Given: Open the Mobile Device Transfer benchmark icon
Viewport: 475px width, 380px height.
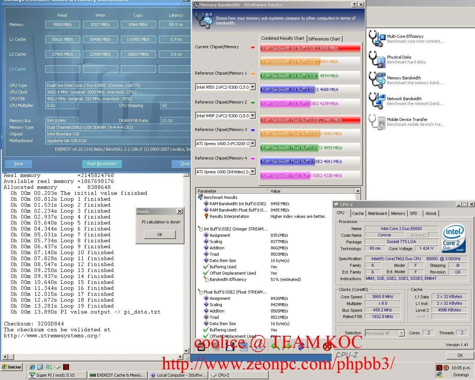Looking at the screenshot, I should point(377,122).
